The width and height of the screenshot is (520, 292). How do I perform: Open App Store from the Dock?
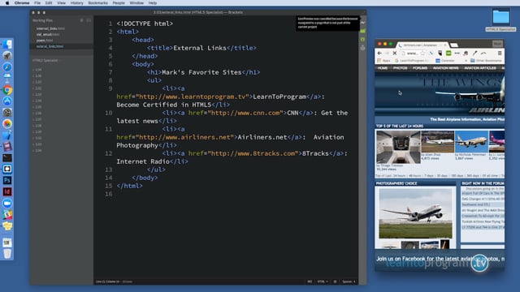(x=7, y=101)
